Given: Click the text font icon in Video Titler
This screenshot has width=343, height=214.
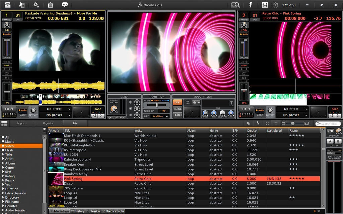Looking at the screenshot, I should (231, 103).
